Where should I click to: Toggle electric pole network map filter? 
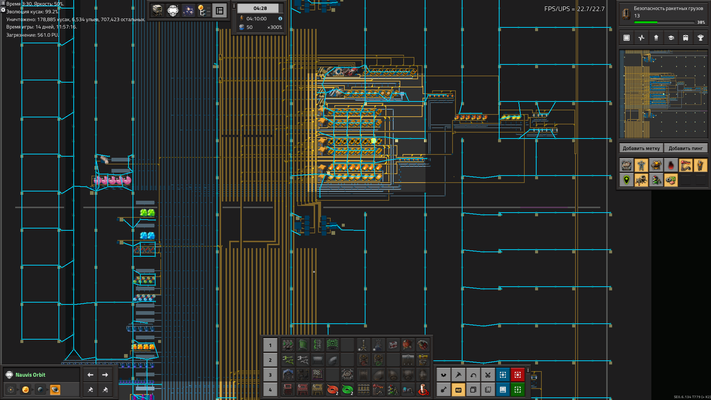click(x=641, y=165)
